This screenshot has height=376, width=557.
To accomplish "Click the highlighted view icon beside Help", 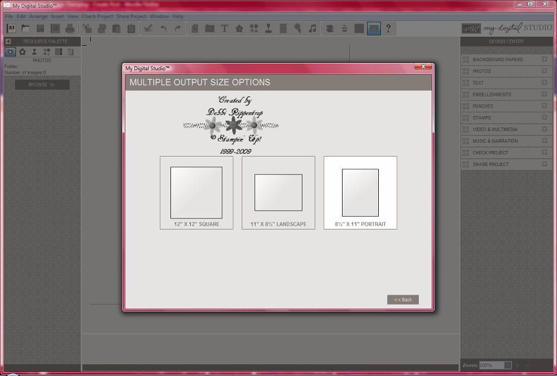I will pyautogui.click(x=374, y=28).
